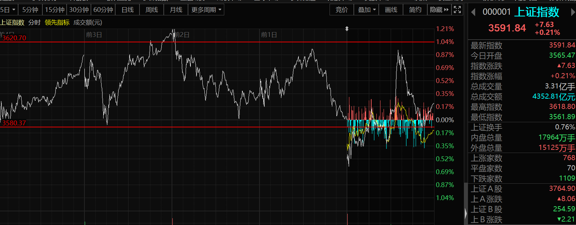Click the fullscreen expand icon
The width and height of the screenshot is (576, 225).
pos(457,10)
